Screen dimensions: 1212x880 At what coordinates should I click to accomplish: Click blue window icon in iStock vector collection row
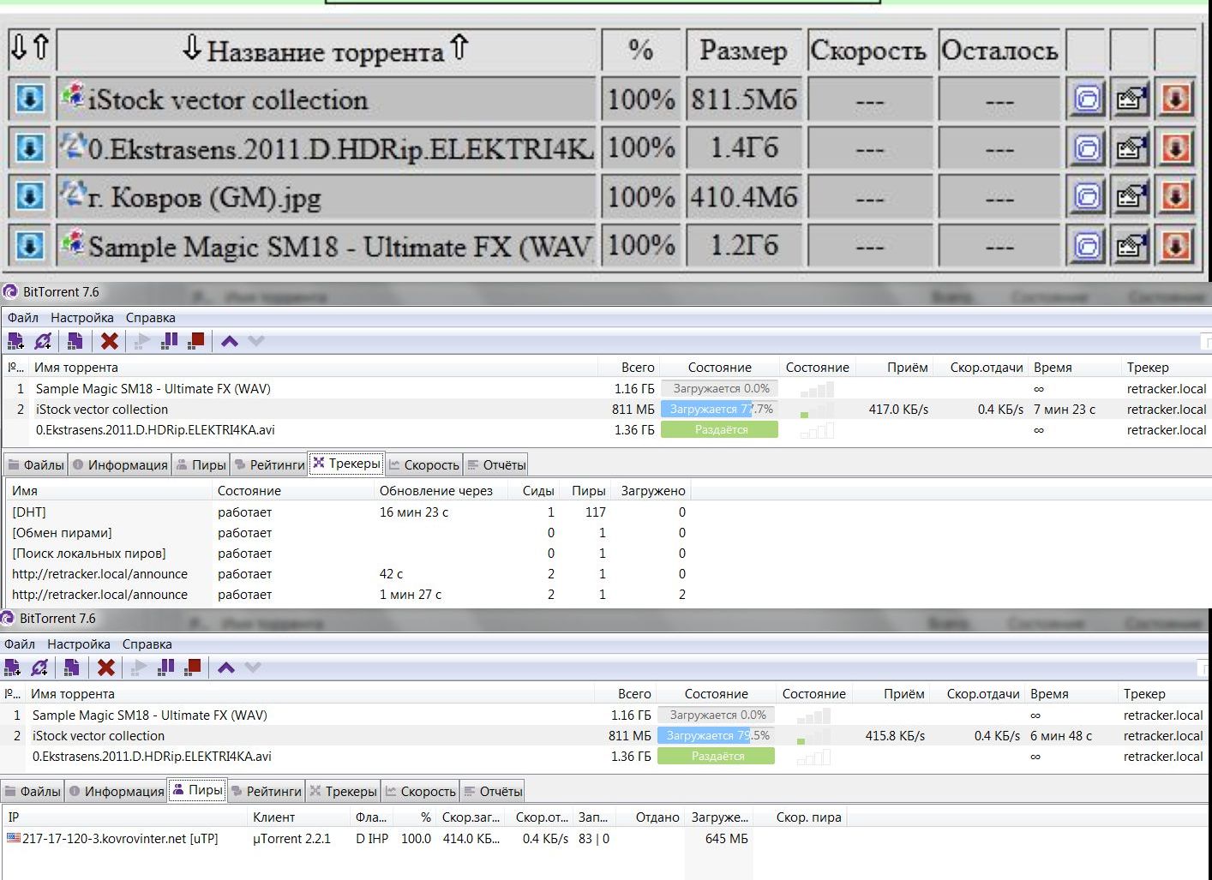[x=1087, y=99]
